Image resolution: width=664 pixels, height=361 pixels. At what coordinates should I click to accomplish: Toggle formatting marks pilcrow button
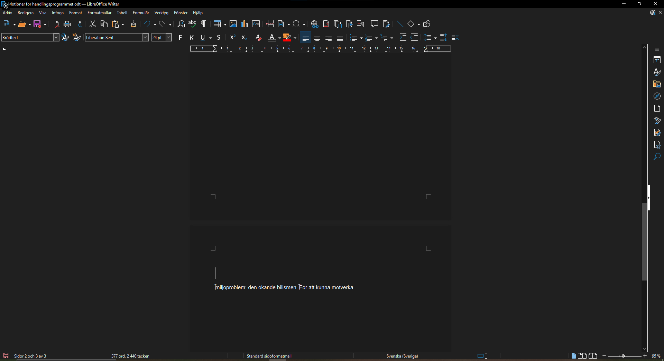(x=204, y=24)
